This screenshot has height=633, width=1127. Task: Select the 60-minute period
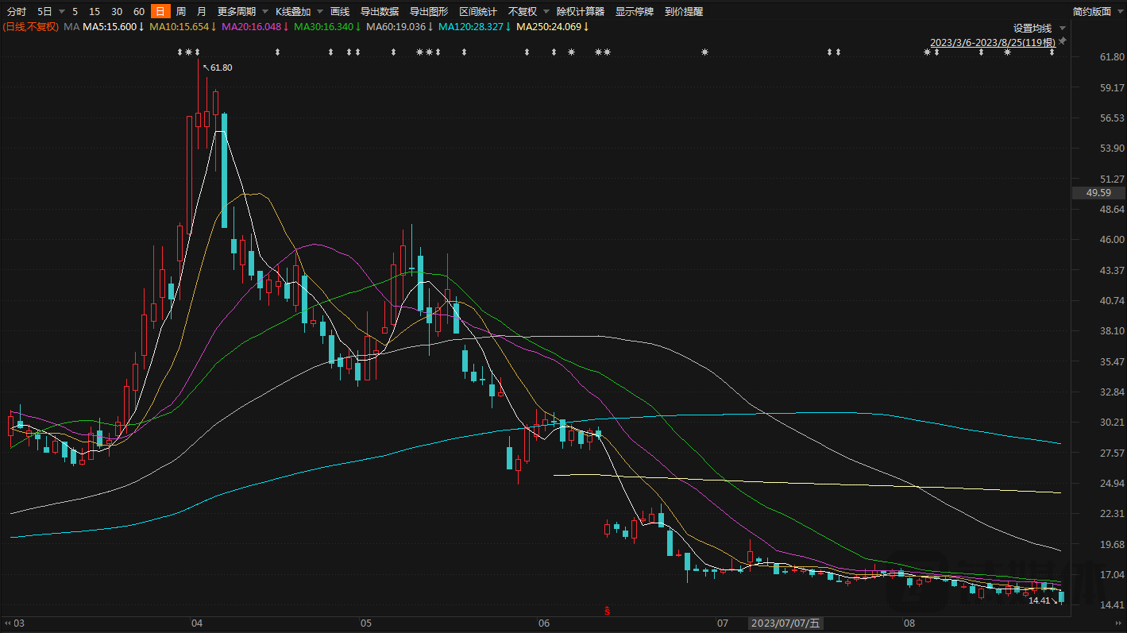click(x=139, y=11)
